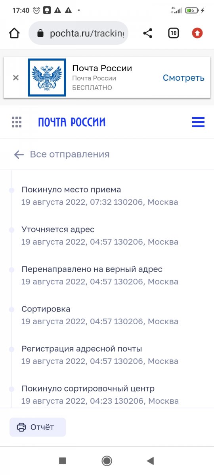Tap the Android home circle button
214x475 pixels.
tap(107, 460)
